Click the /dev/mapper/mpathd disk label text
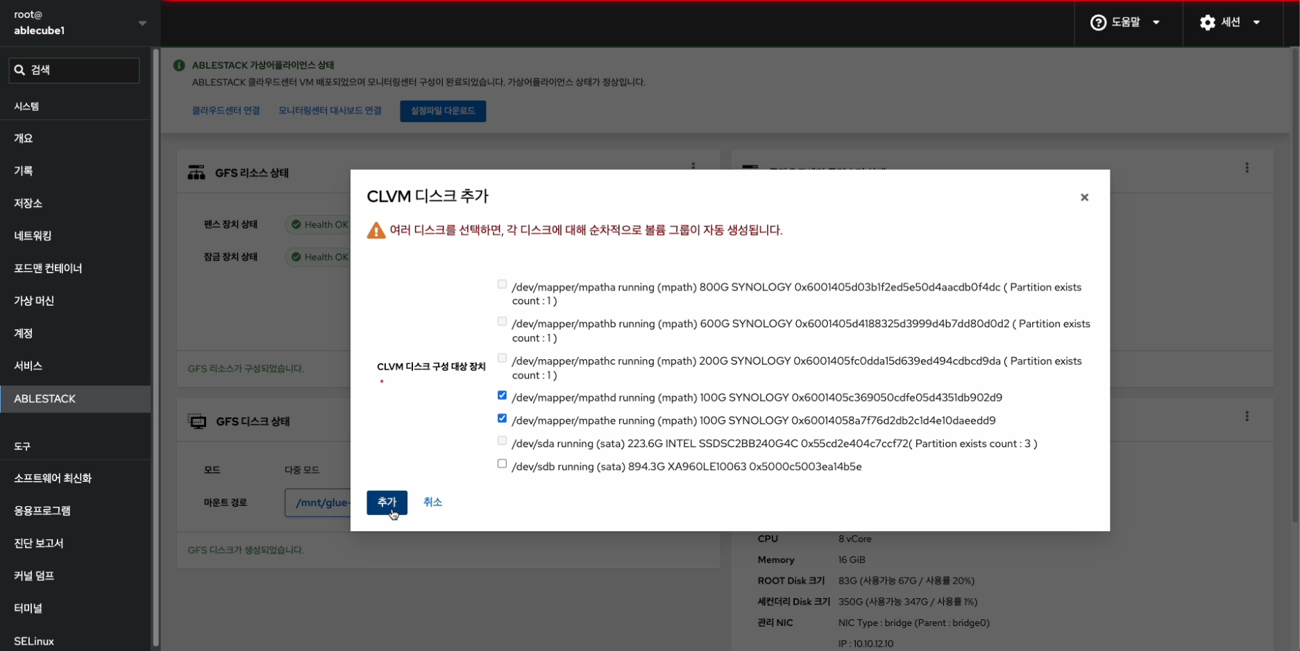 pyautogui.click(x=757, y=398)
